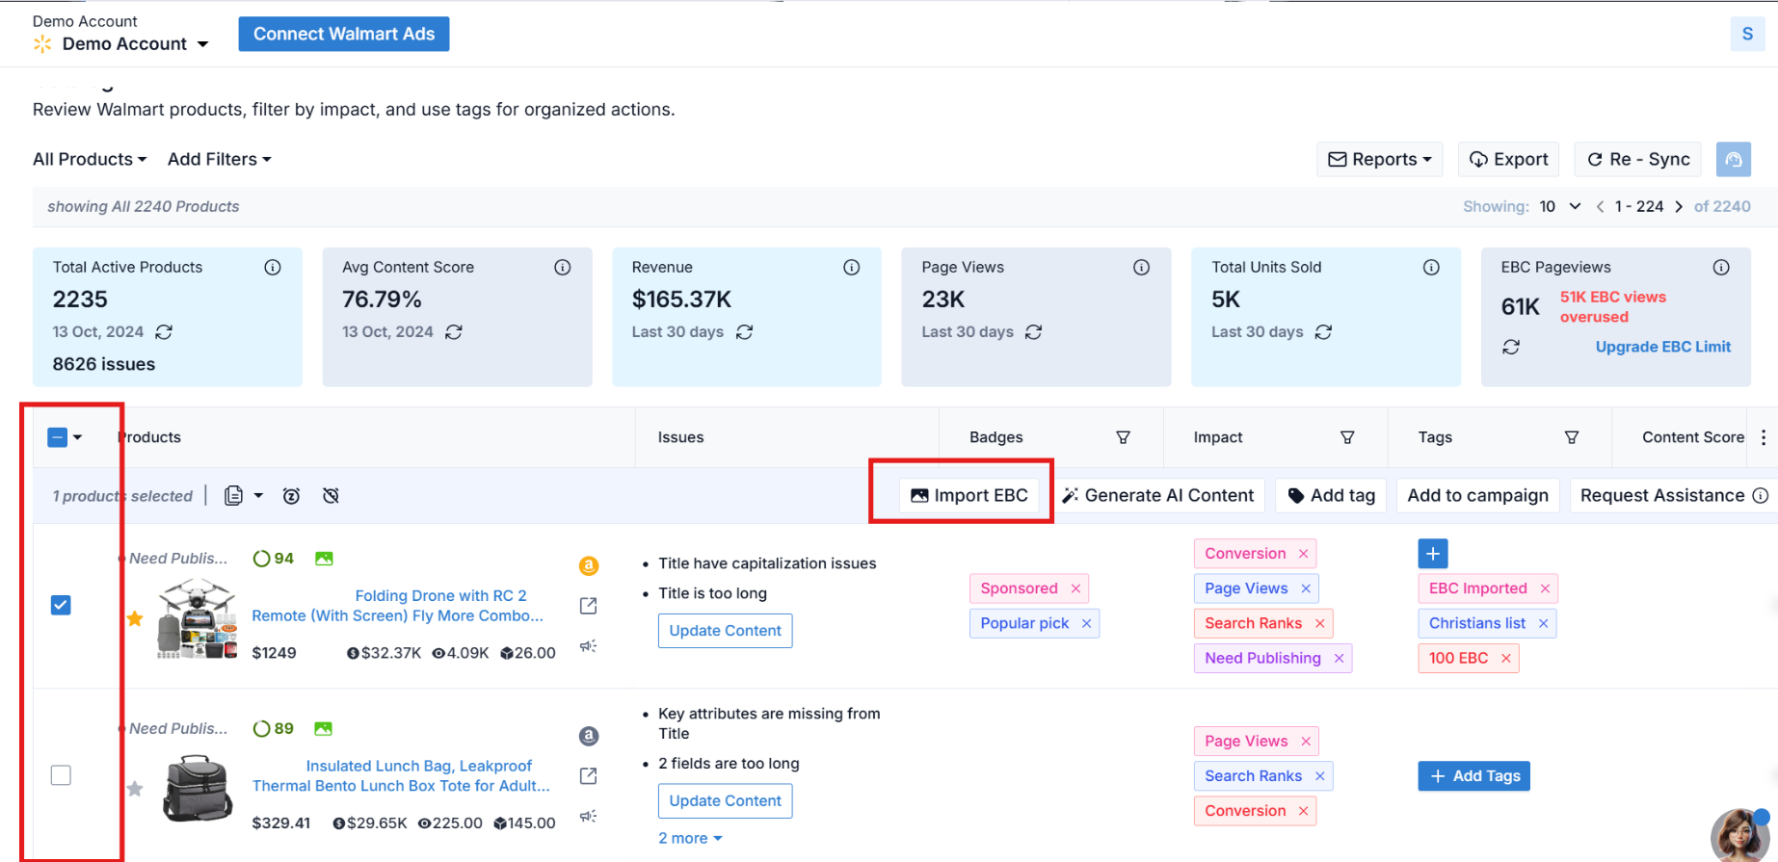Open Upgrade EBC Limit link
Screen dimensions: 1778x862
coord(1662,347)
